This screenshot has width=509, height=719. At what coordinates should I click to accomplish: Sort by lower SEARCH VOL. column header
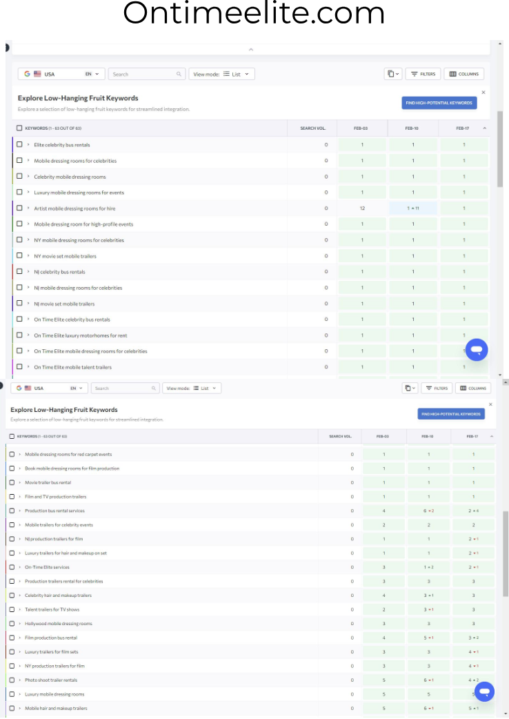[x=340, y=436]
